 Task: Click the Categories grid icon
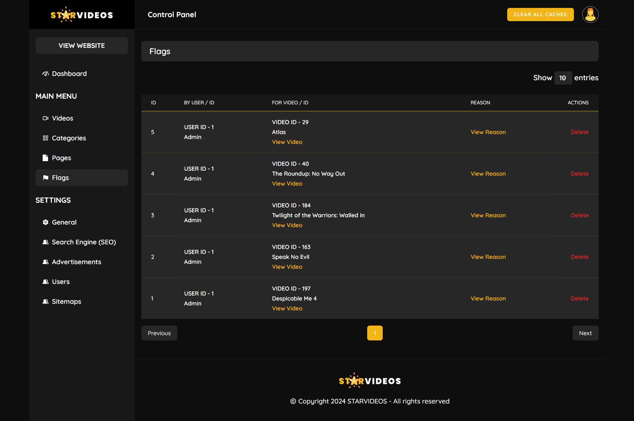45,138
